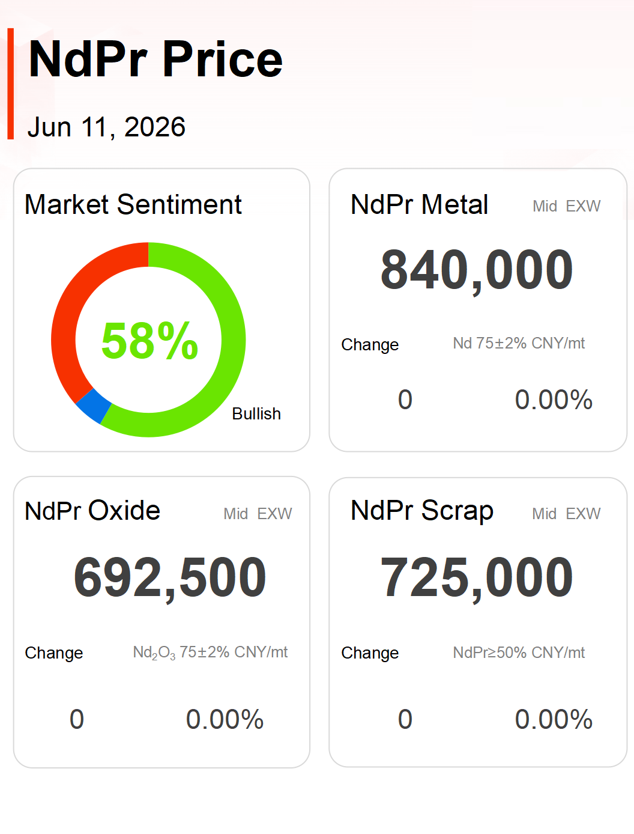
Task: Click the Bullish label
Action: [256, 413]
